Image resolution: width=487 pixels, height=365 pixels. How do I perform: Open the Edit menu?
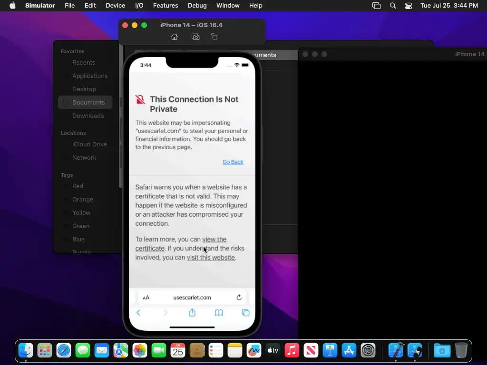[90, 6]
